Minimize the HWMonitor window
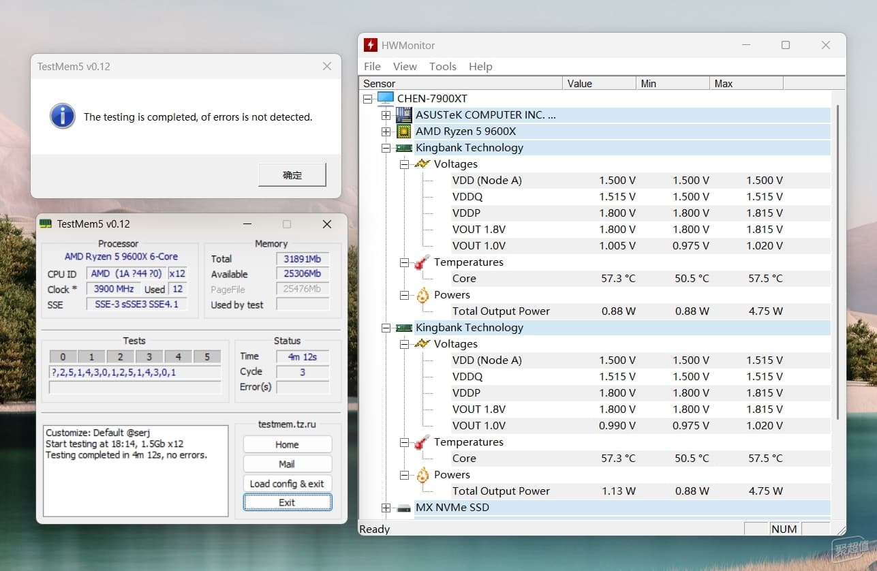Screen dimensions: 877x571 (x=745, y=45)
